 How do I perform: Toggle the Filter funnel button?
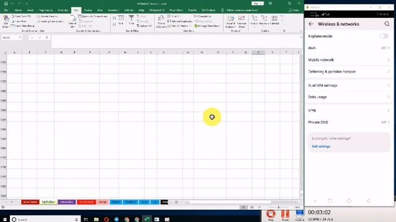(x=131, y=20)
